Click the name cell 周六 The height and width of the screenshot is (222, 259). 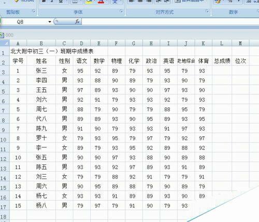pos(41,186)
